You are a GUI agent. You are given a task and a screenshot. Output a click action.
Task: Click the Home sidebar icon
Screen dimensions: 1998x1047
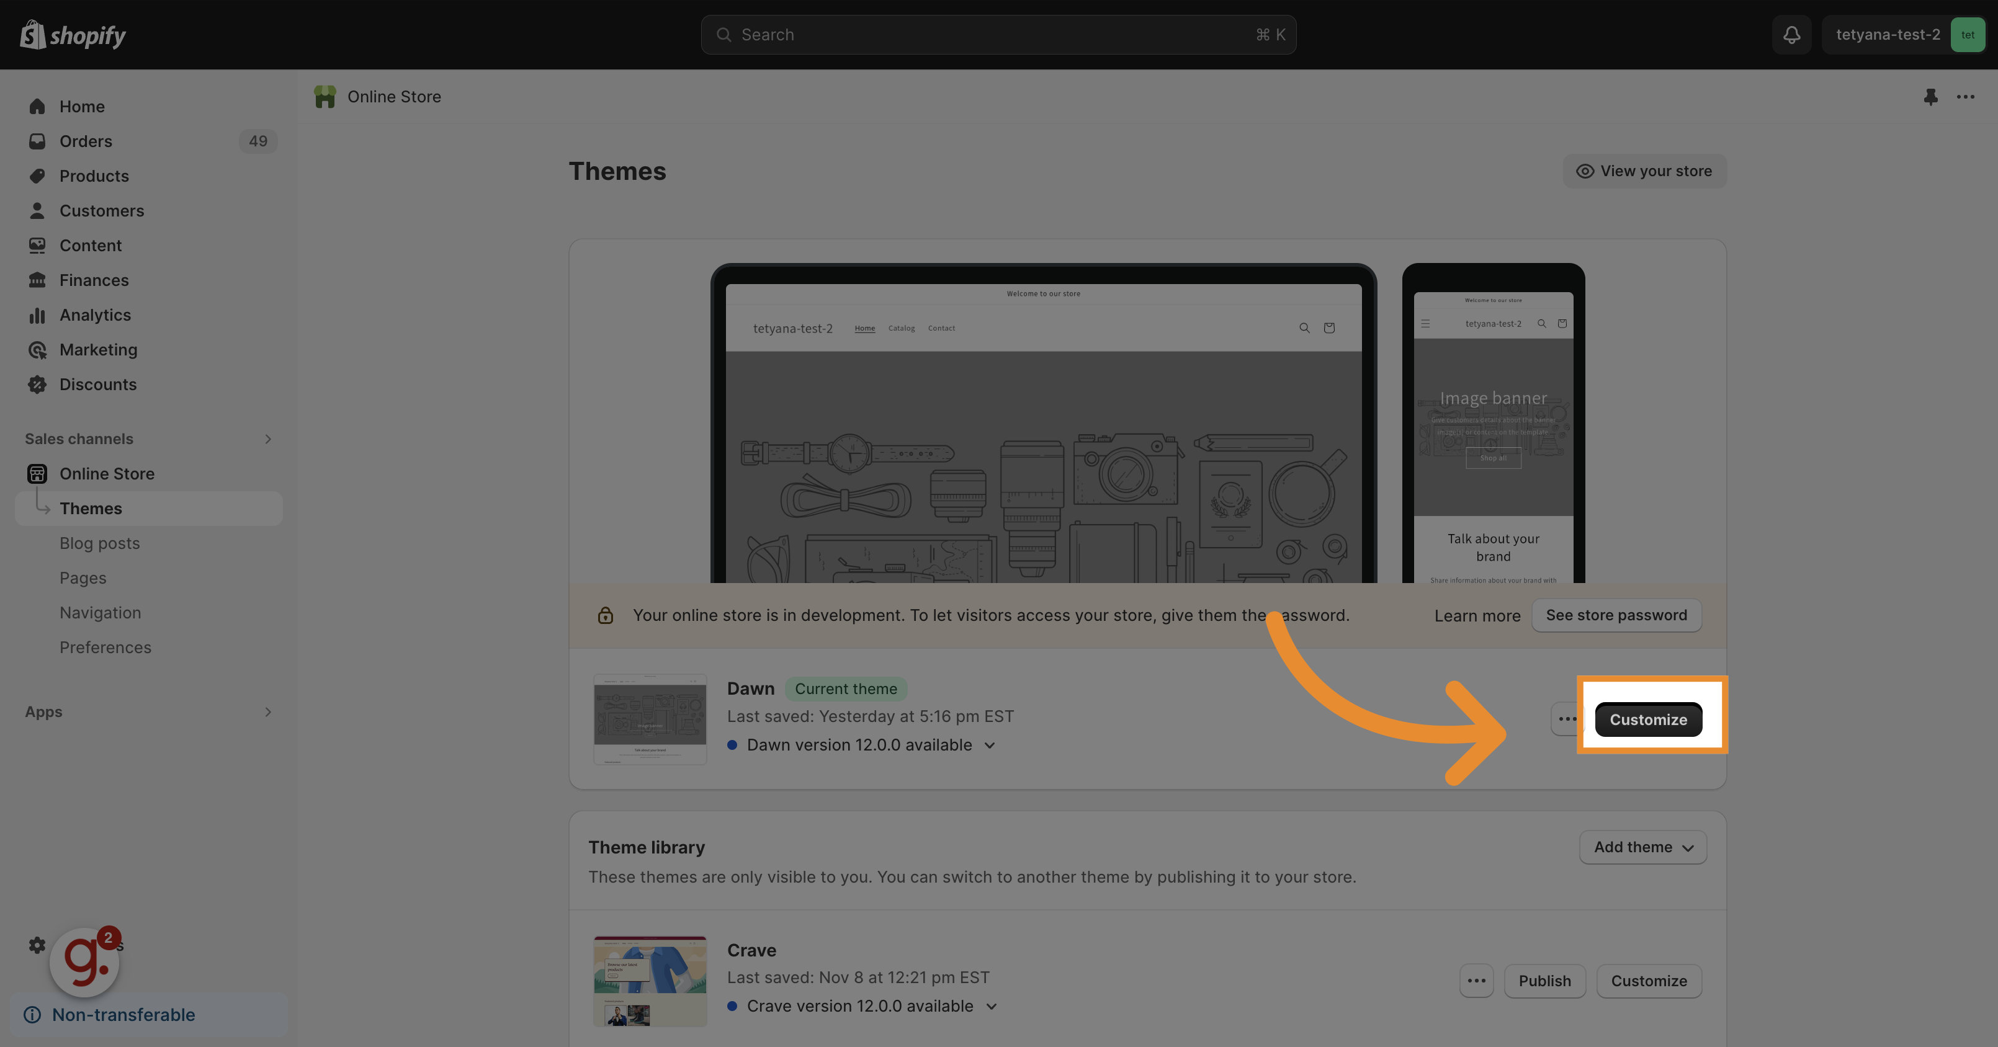click(x=37, y=106)
